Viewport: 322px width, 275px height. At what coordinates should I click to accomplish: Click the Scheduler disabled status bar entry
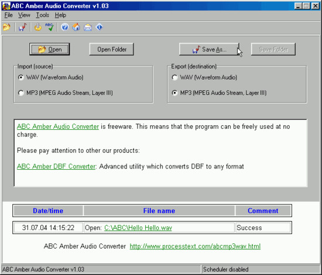coord(261,269)
